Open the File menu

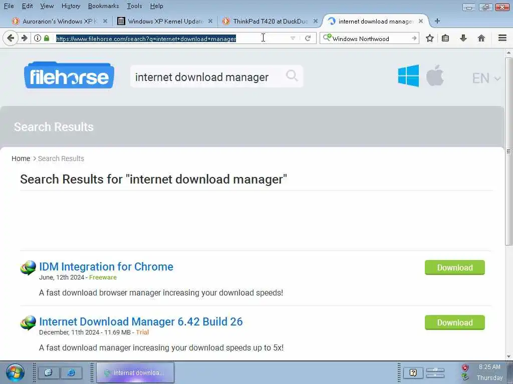(9, 6)
